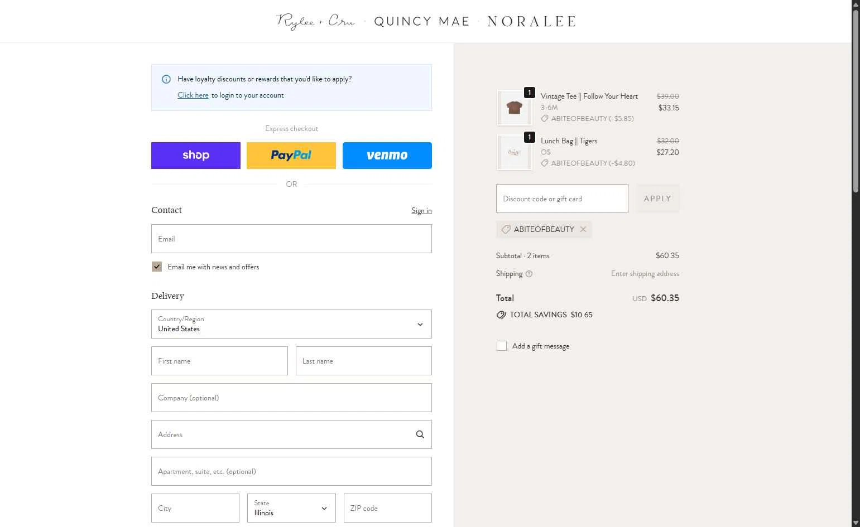Click the Subtotal · 2 items label

[523, 256]
